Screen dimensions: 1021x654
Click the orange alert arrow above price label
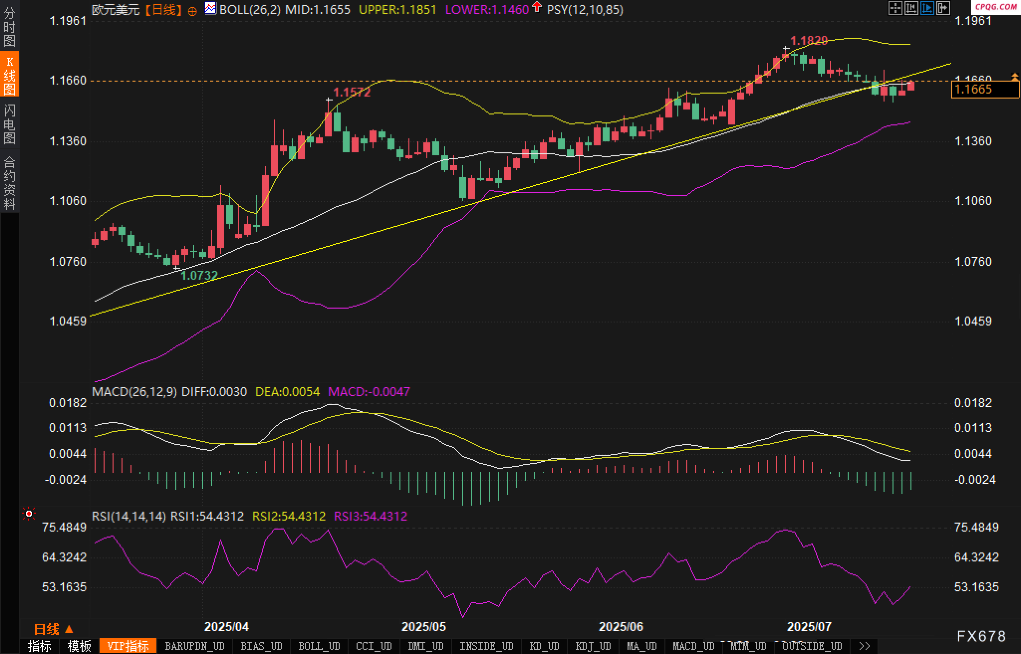tap(1015, 76)
